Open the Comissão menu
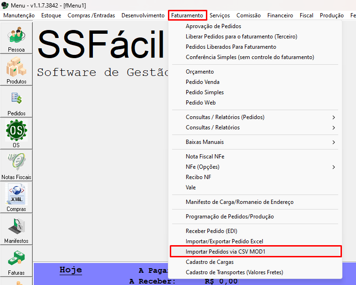356x285 pixels. [x=249, y=15]
